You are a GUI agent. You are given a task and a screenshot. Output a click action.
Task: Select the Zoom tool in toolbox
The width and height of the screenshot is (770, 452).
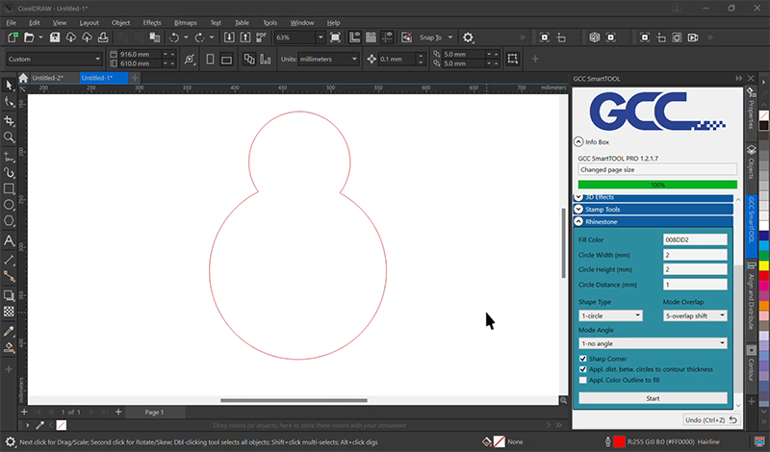point(9,138)
